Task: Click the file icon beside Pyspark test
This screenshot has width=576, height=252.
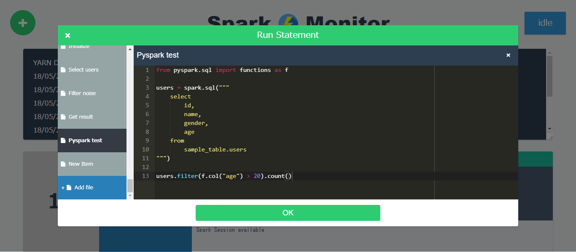Action: pyautogui.click(x=63, y=141)
